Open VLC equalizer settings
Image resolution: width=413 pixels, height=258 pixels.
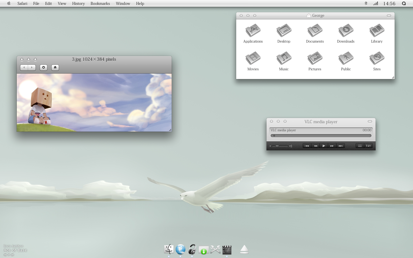tap(368, 146)
